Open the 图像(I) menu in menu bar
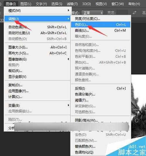 click(x=11, y=4)
